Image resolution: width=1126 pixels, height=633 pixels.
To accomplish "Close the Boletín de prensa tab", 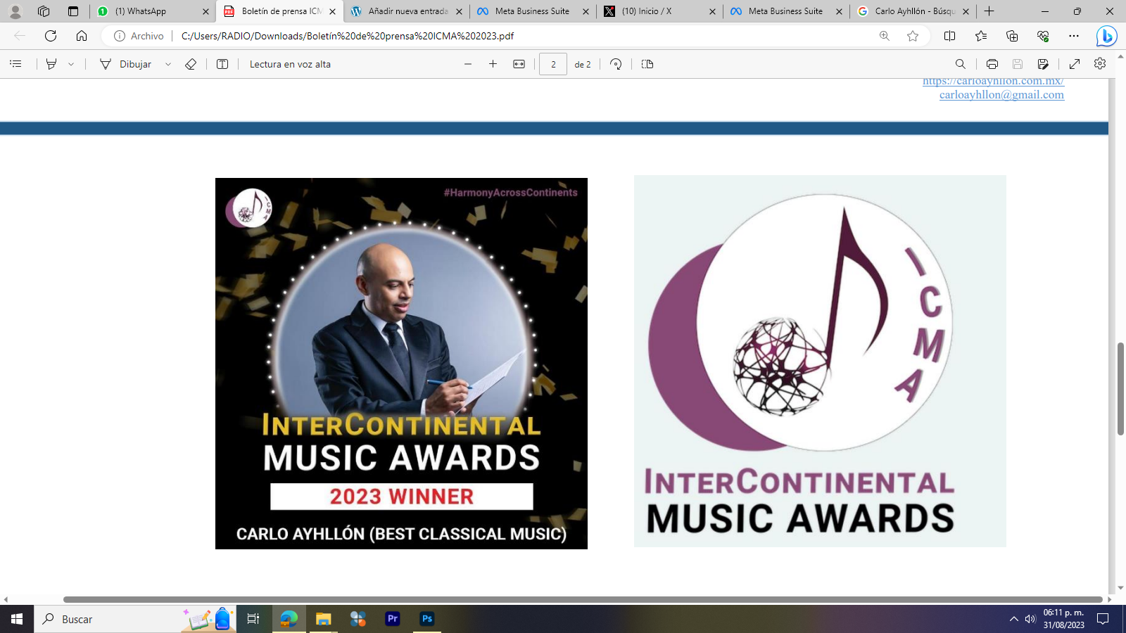I will (x=333, y=11).
